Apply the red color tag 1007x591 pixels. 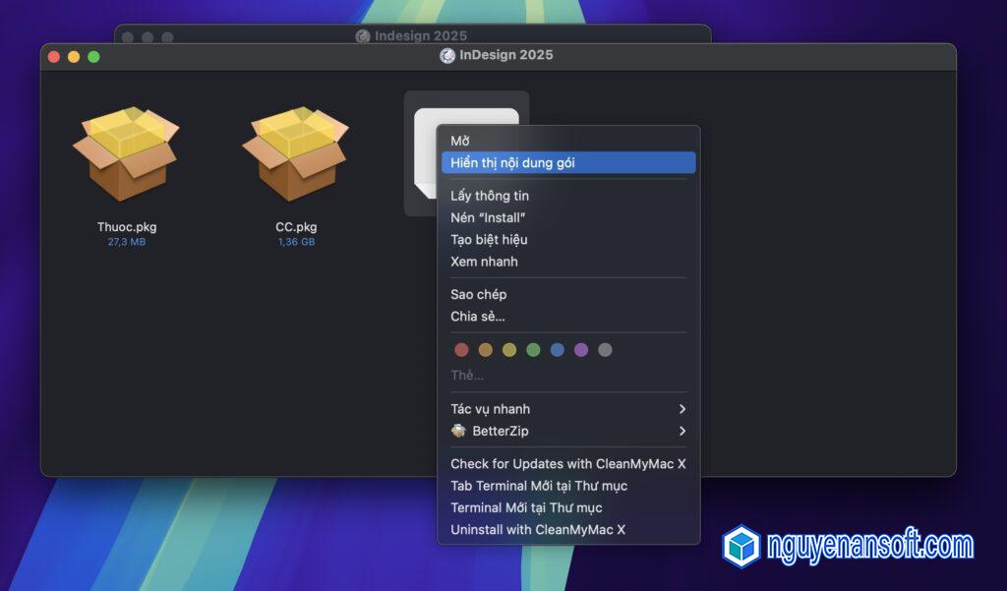pos(461,350)
